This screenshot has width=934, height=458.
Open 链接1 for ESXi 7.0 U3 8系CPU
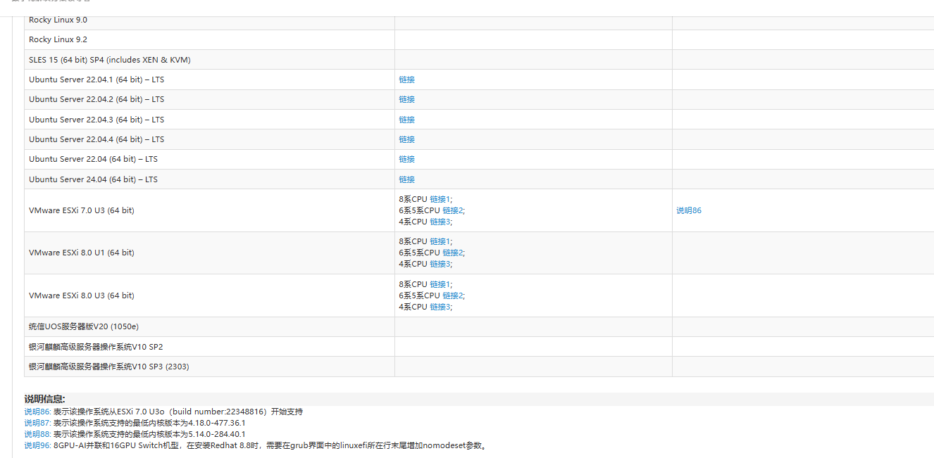coord(440,199)
